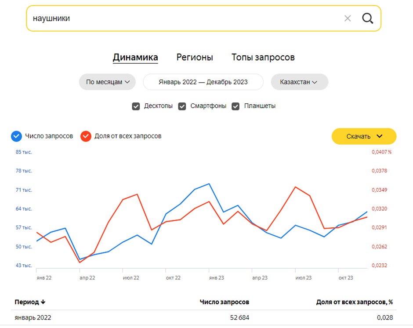Uncheck the Смартфоны checkbox

click(x=182, y=106)
